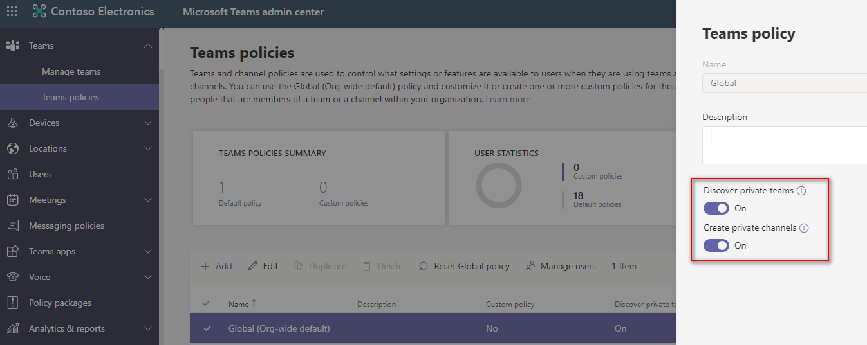Expand the Teams apps section chevron
Screen dimensions: 867x345
(148, 251)
